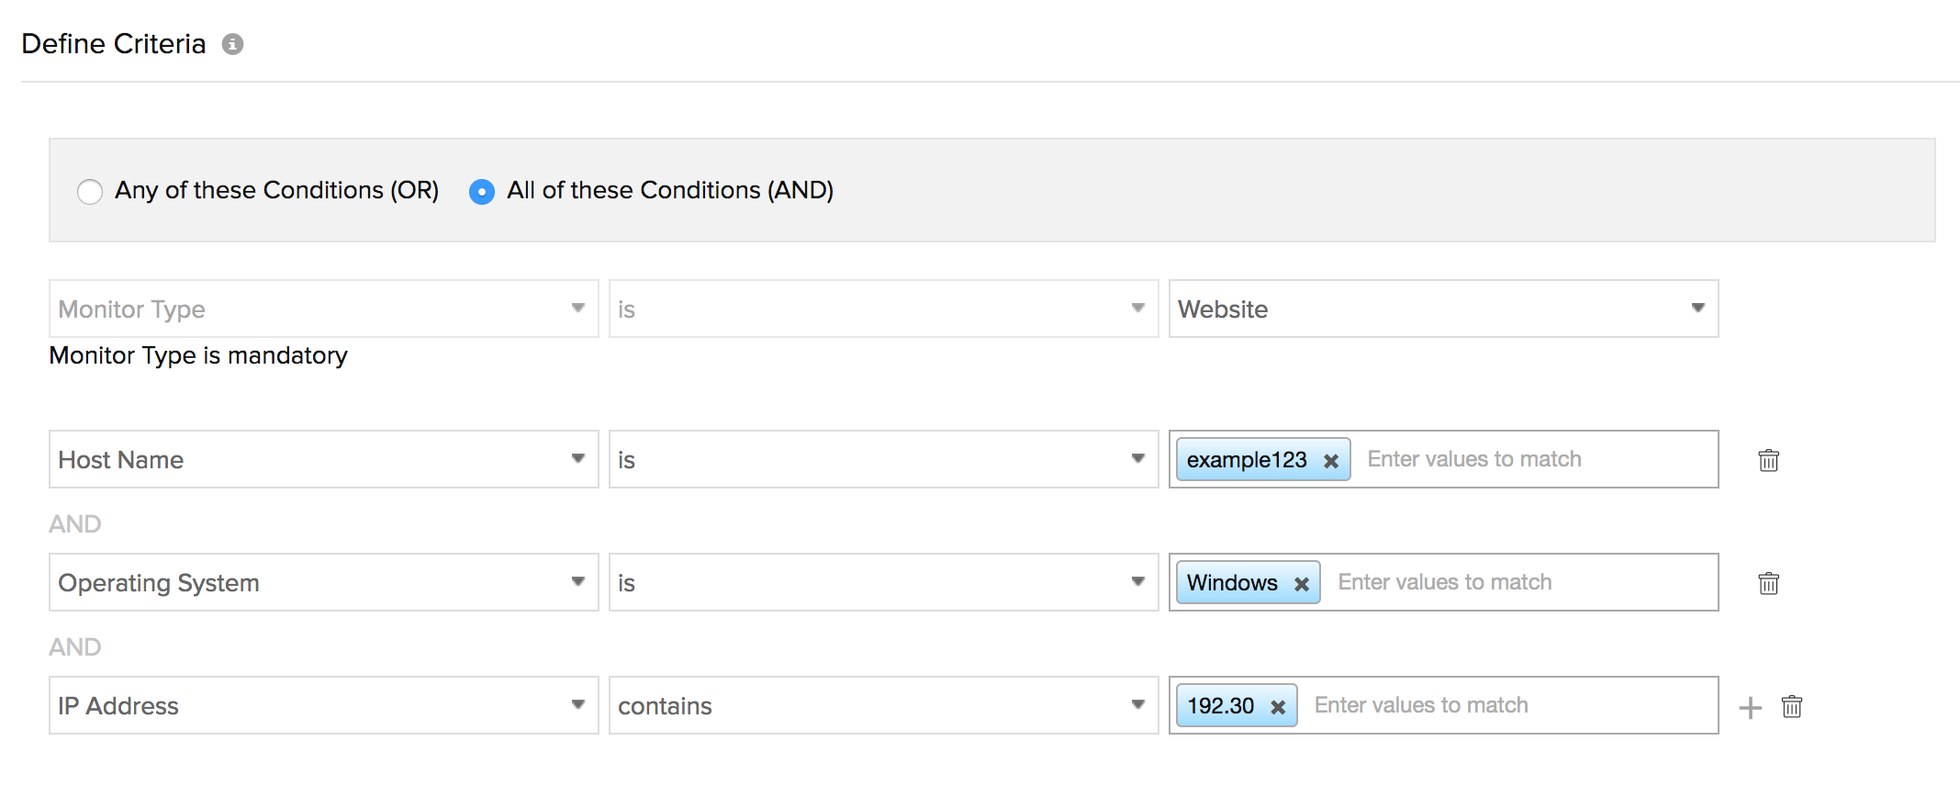Open Operating System row 'is' operator dropdown
The image size is (1960, 786).
[882, 583]
